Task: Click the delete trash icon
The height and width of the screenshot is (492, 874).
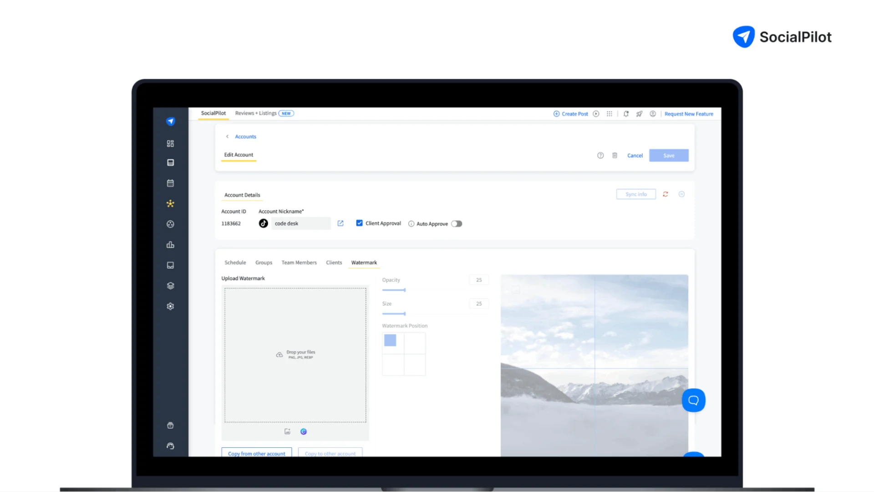Action: point(615,156)
